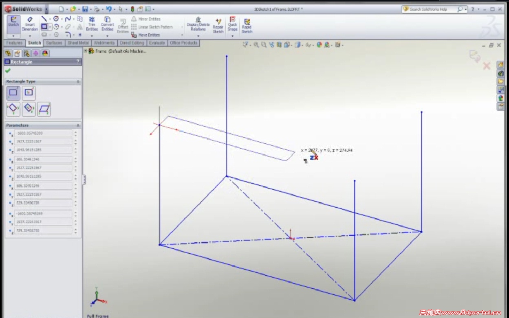Image resolution: width=509 pixels, height=318 pixels.
Task: Switch to Office Products tab
Action: (x=184, y=43)
